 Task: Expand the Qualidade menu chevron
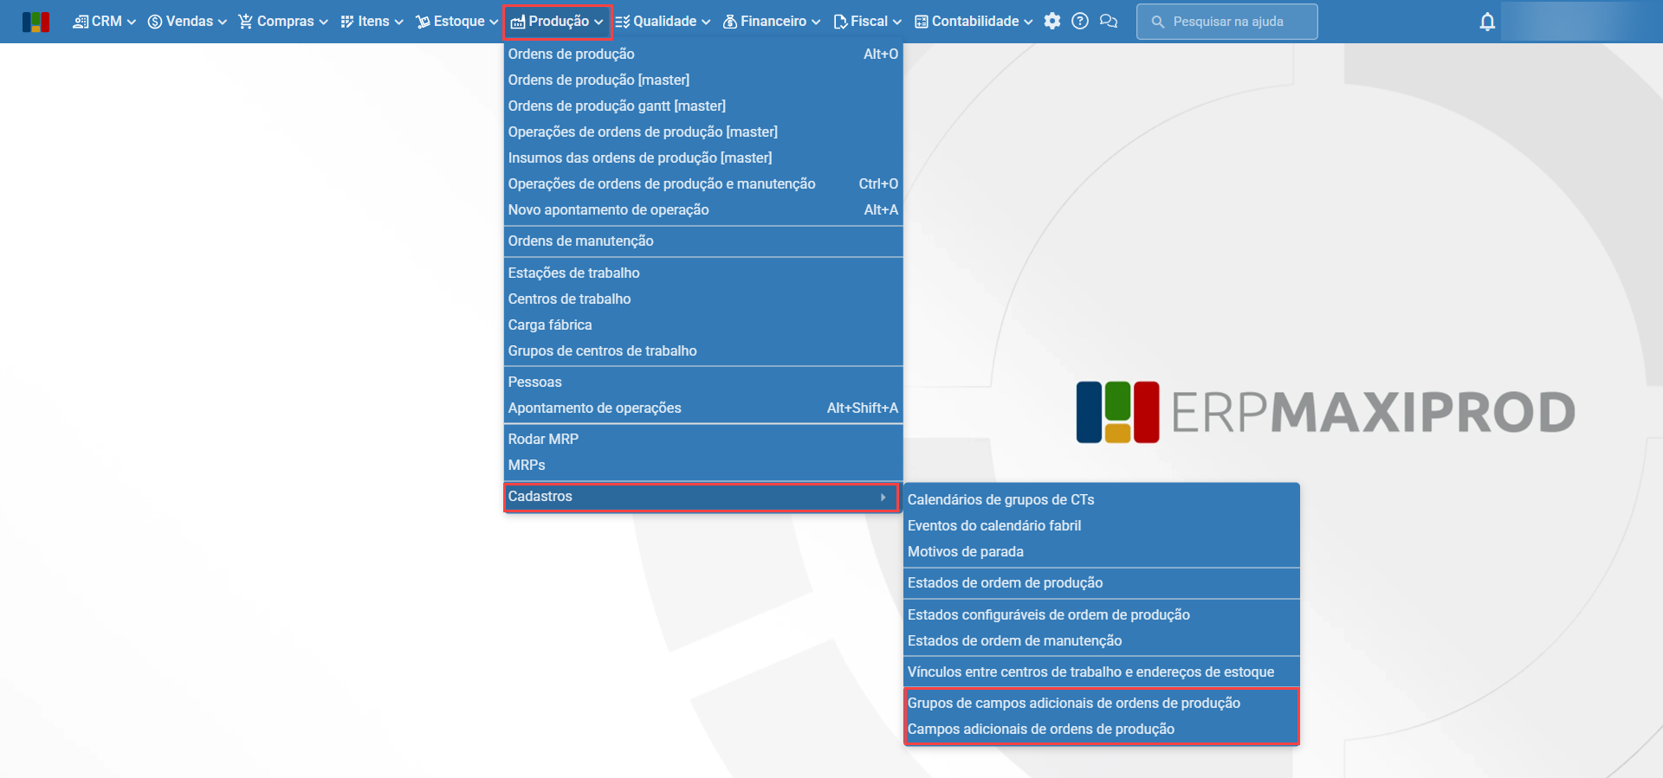coord(706,22)
